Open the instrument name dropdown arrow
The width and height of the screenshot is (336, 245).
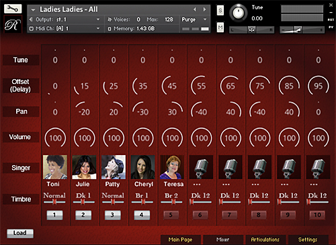click(x=33, y=10)
